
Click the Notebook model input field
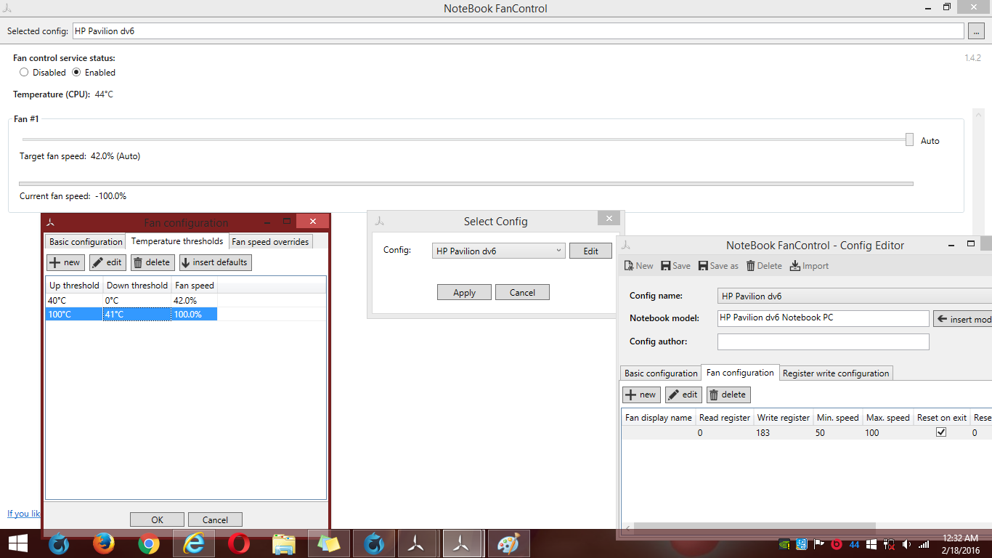(824, 318)
